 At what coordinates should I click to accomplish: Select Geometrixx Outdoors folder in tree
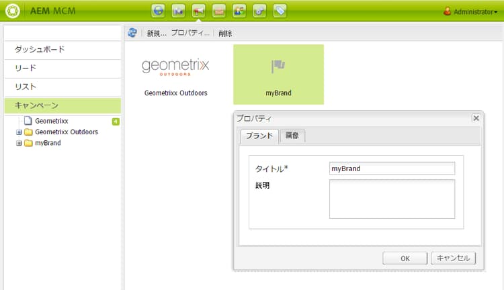[x=67, y=132]
